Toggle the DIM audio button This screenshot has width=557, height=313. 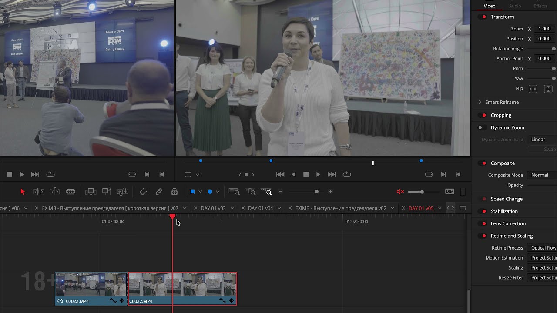(450, 192)
